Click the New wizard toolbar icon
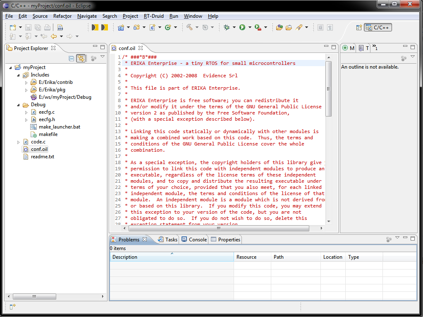The height and width of the screenshot is (317, 423). pos(13,27)
